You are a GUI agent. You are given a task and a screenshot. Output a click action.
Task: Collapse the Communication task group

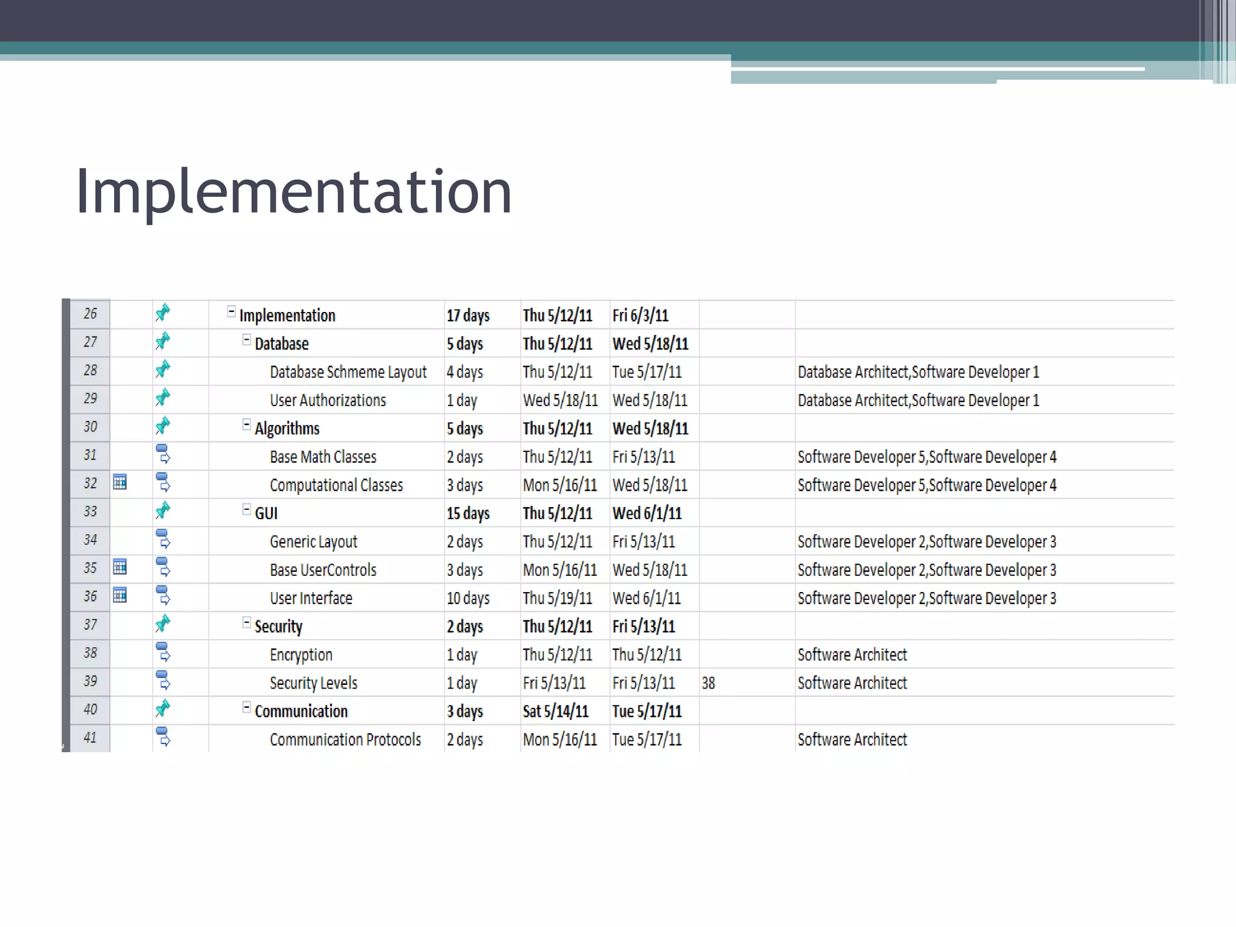coord(246,707)
